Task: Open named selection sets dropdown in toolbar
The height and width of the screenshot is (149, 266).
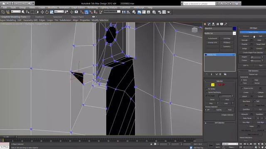Action: pos(119,12)
